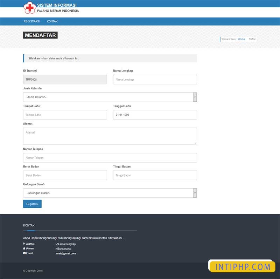Click the '08xxxxxxxxx' phone number text
Image resolution: width=280 pixels, height=279 pixels.
63,249
